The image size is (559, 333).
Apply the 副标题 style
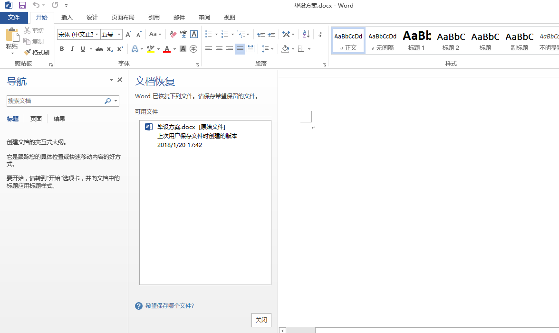pos(520,41)
